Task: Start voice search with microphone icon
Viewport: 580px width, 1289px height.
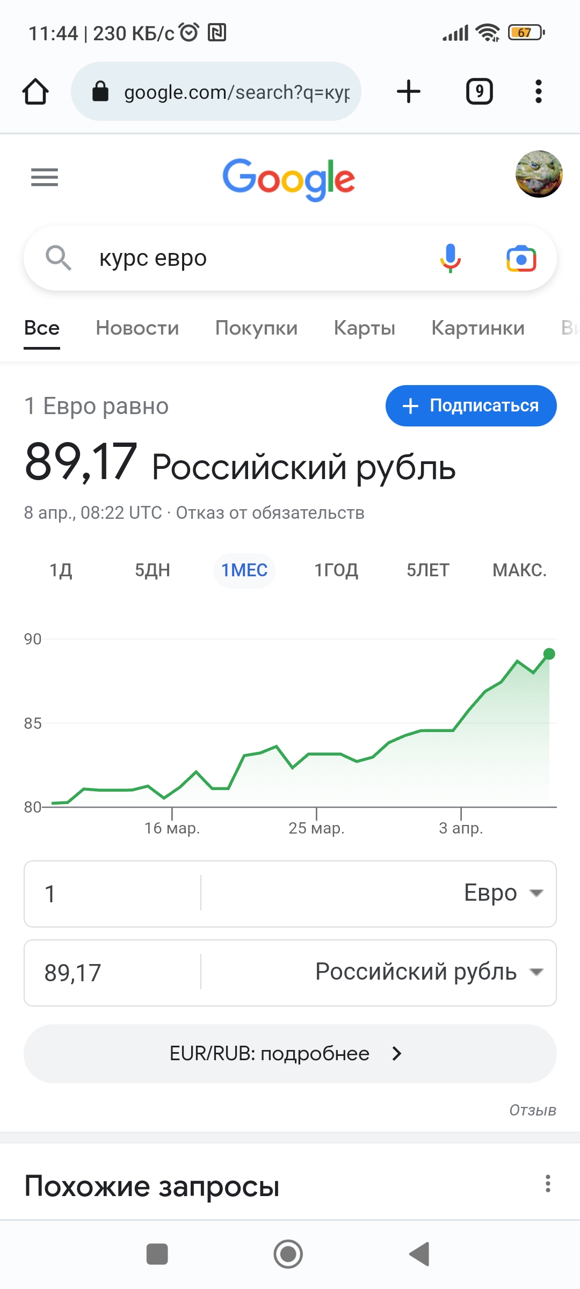Action: [450, 258]
